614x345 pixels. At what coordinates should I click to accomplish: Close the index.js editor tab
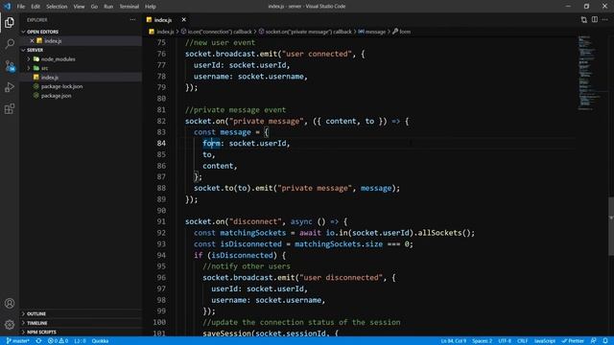pyautogui.click(x=183, y=19)
